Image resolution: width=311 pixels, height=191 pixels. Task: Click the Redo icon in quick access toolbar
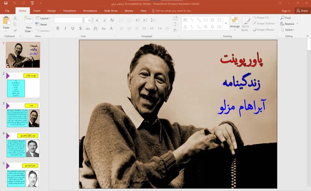coord(23,3)
